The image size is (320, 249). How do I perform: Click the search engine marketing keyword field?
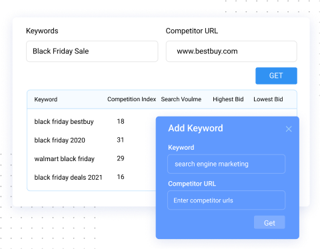[x=226, y=164]
